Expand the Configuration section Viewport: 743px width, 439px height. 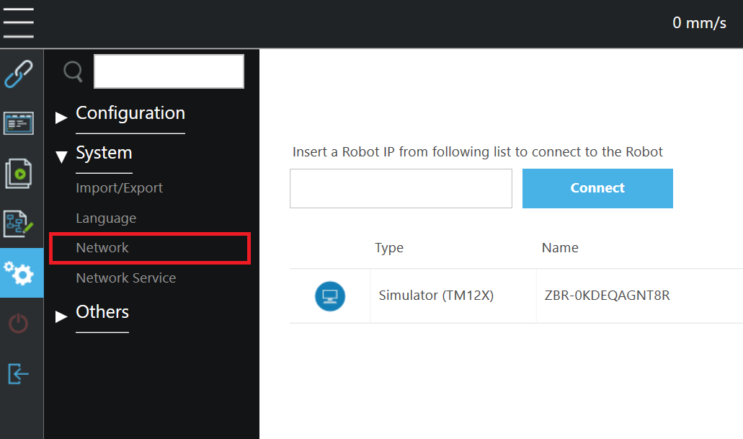130,113
